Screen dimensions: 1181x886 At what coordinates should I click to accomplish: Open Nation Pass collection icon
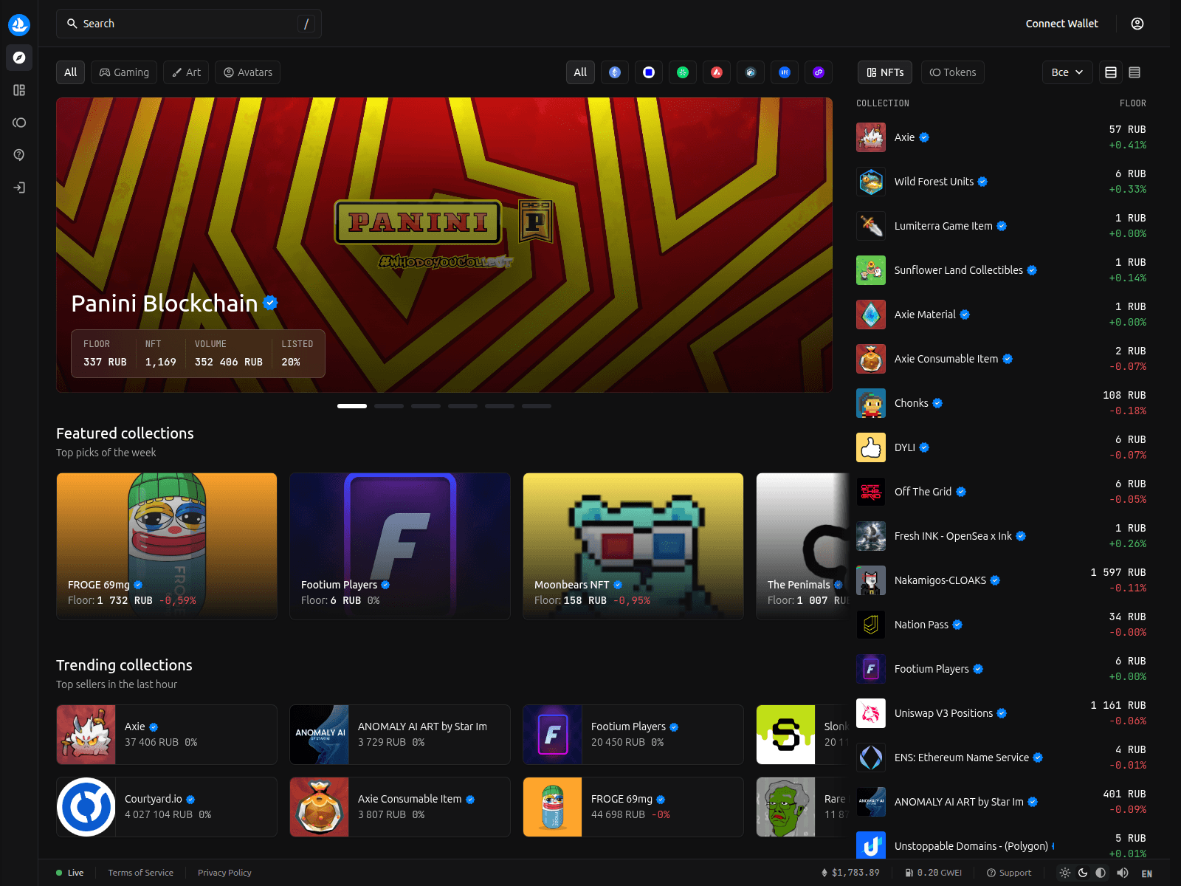click(x=871, y=625)
